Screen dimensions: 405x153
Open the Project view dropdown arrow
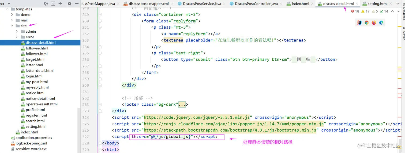coord(9,4)
